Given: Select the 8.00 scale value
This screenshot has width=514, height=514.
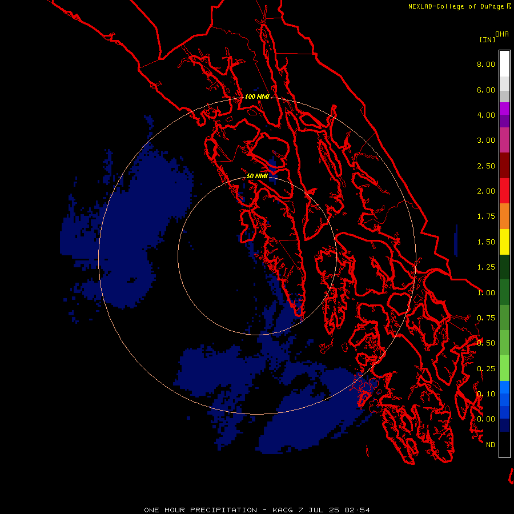Looking at the screenshot, I should pos(486,64).
